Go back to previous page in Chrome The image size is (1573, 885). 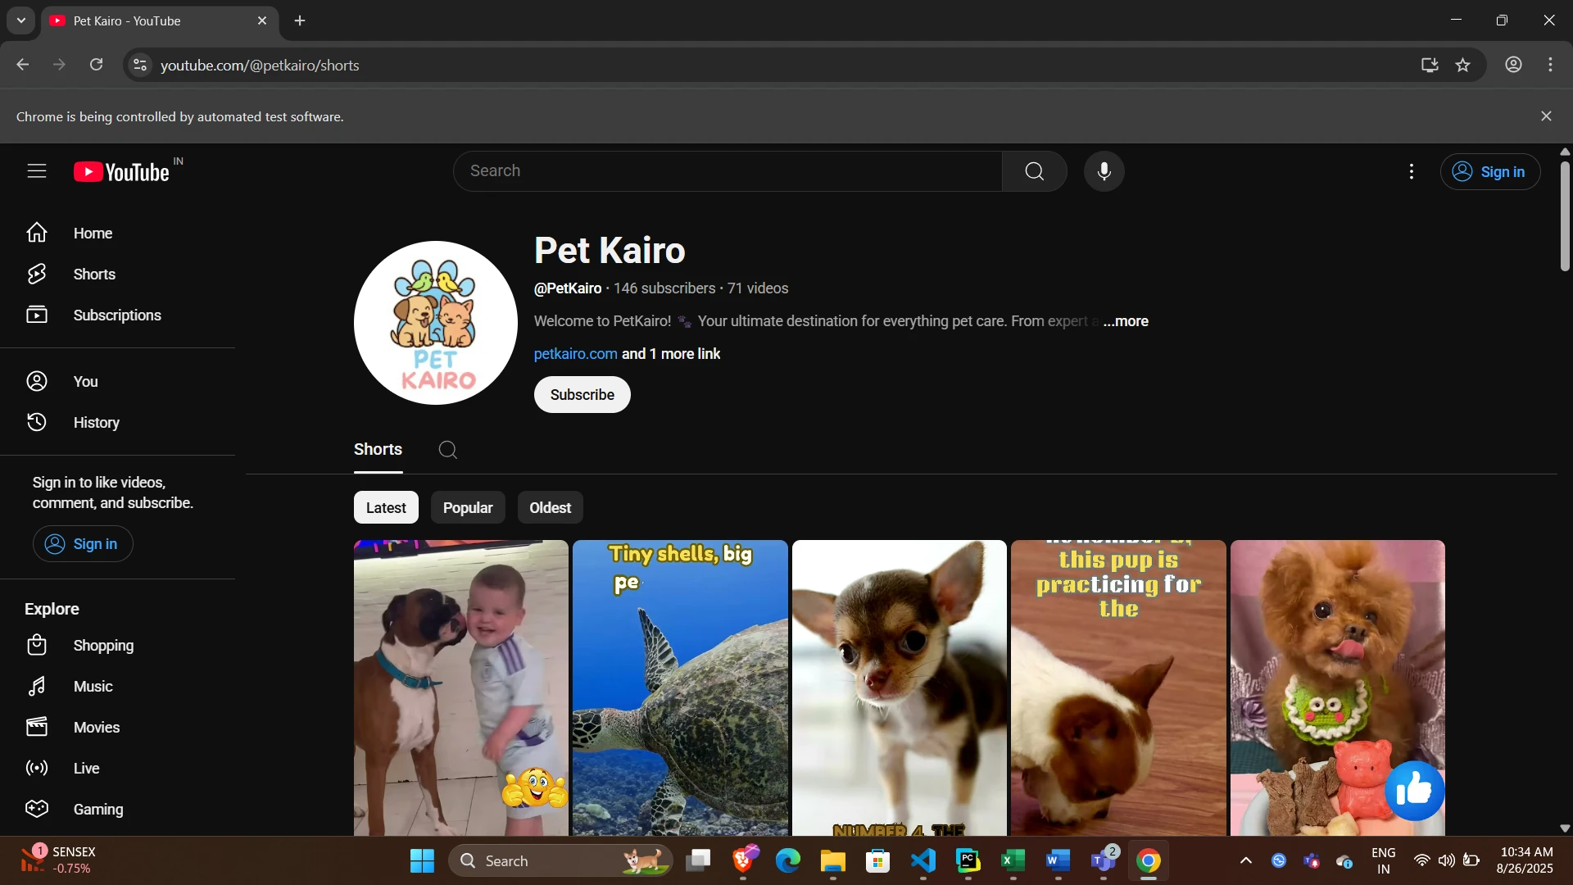pos(22,65)
